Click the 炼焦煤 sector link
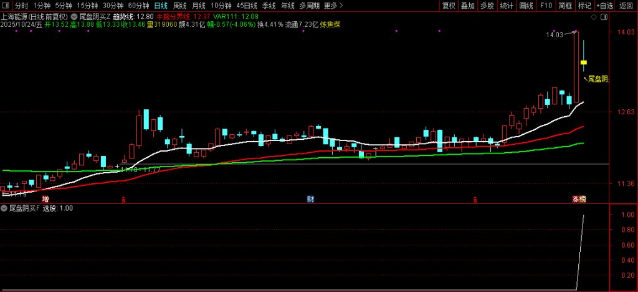The height and width of the screenshot is (292, 638). pyautogui.click(x=331, y=25)
